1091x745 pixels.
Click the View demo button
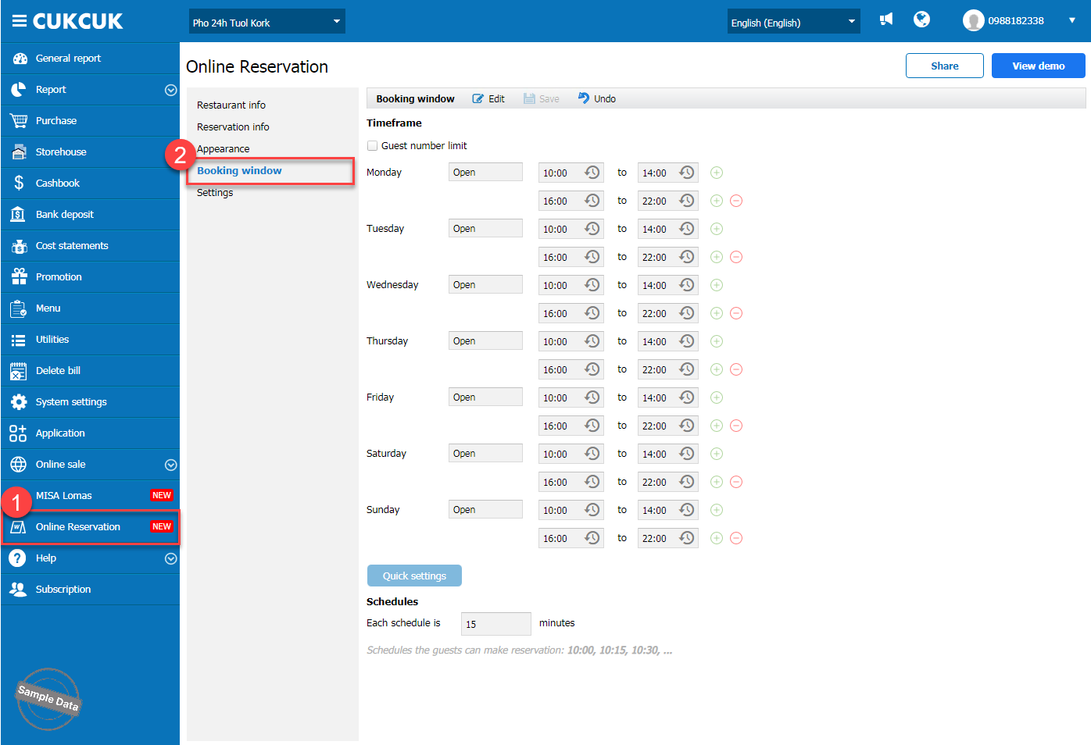pos(1038,66)
